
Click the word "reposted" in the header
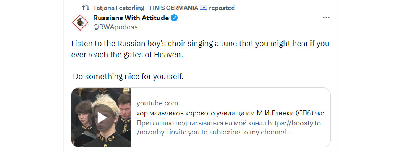[222, 8]
